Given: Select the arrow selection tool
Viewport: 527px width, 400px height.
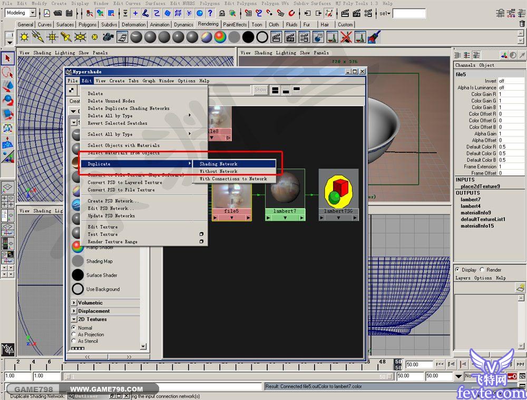Looking at the screenshot, I should coord(7,58).
